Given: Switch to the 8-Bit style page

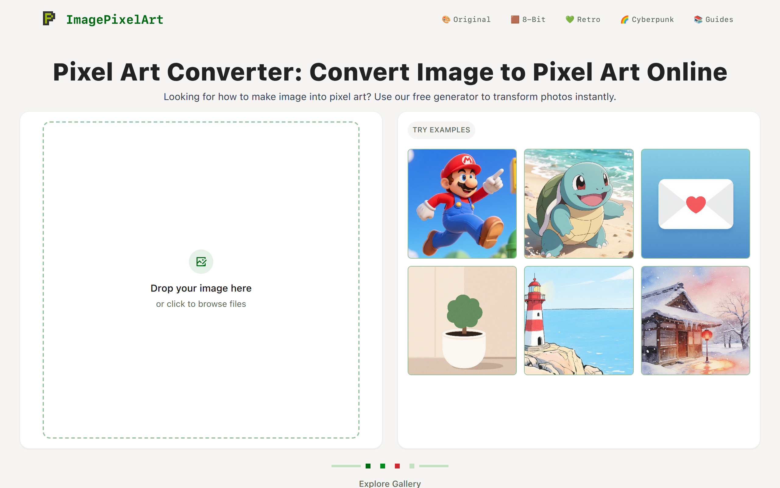Looking at the screenshot, I should pos(534,19).
